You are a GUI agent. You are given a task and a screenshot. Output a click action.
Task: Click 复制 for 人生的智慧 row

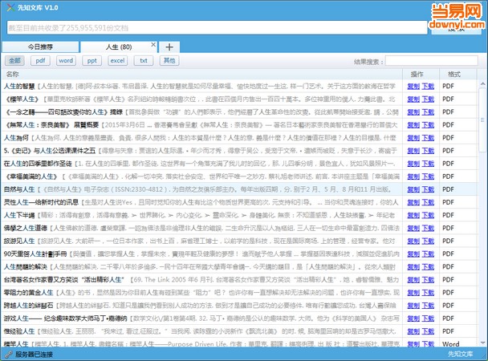coord(413,86)
